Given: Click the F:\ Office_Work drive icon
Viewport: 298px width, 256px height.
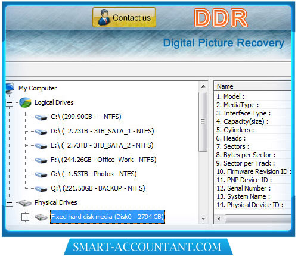Looking at the screenshot, I should pyautogui.click(x=41, y=160).
